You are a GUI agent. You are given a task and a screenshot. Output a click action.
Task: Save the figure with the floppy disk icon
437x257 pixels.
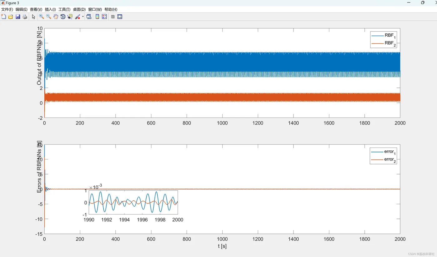(18, 17)
